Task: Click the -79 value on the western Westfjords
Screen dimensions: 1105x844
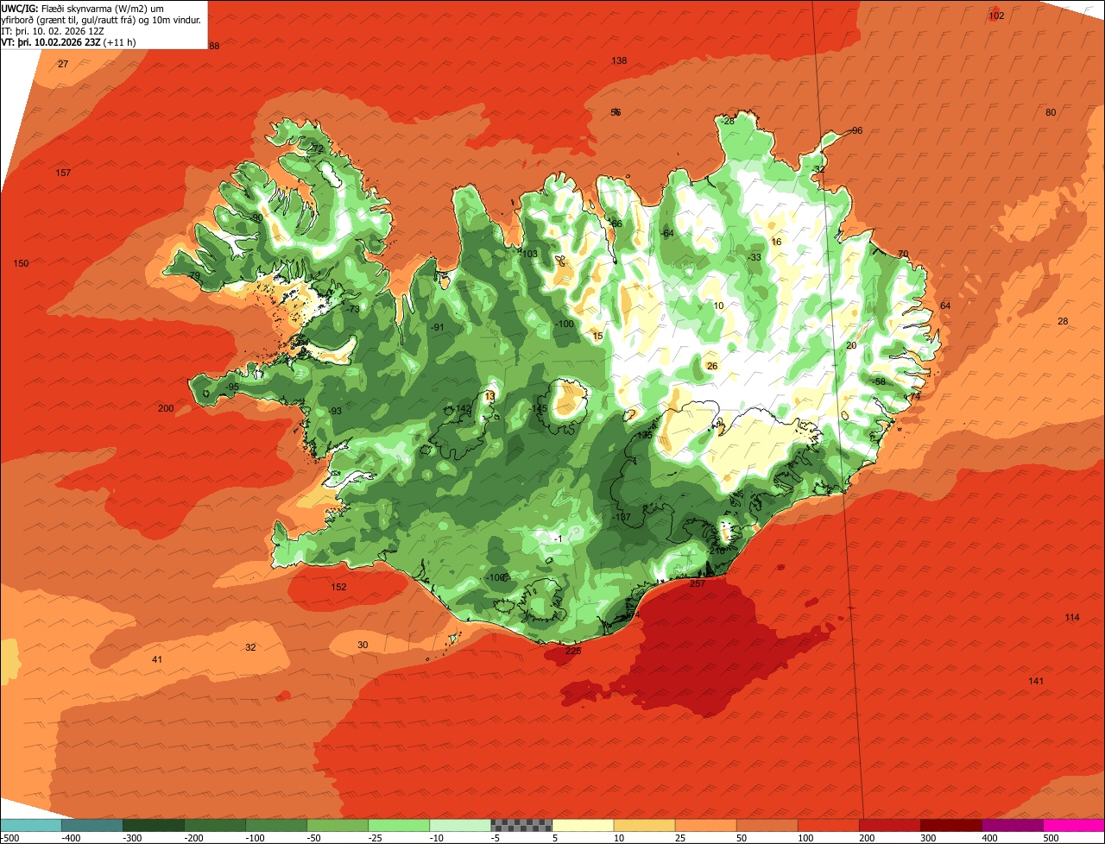Action: click(193, 276)
